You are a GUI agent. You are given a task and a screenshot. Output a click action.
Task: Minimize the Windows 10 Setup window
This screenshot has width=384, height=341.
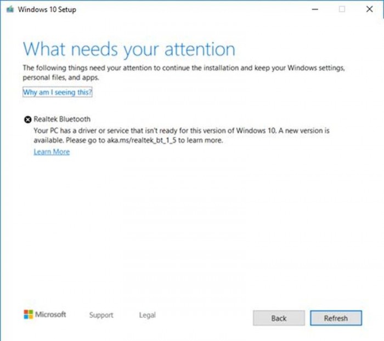[314, 9]
